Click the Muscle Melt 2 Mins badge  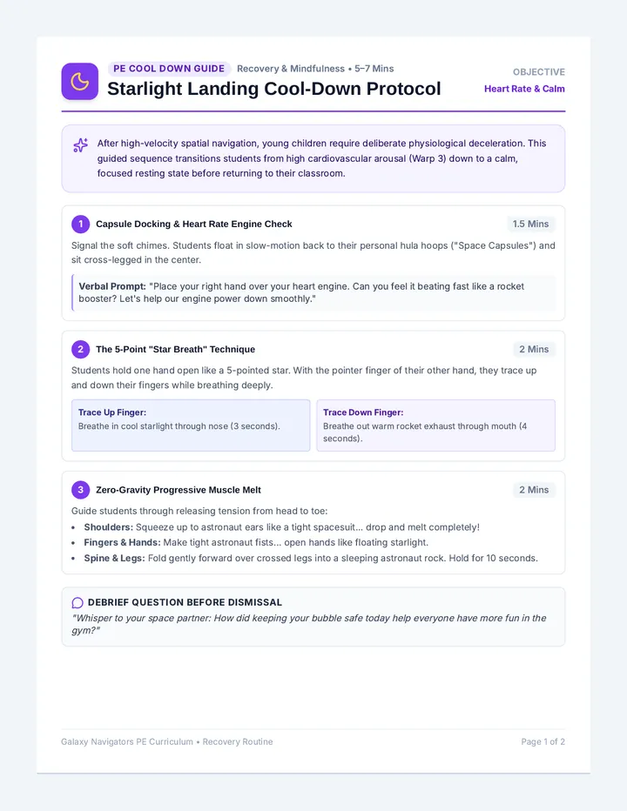534,490
